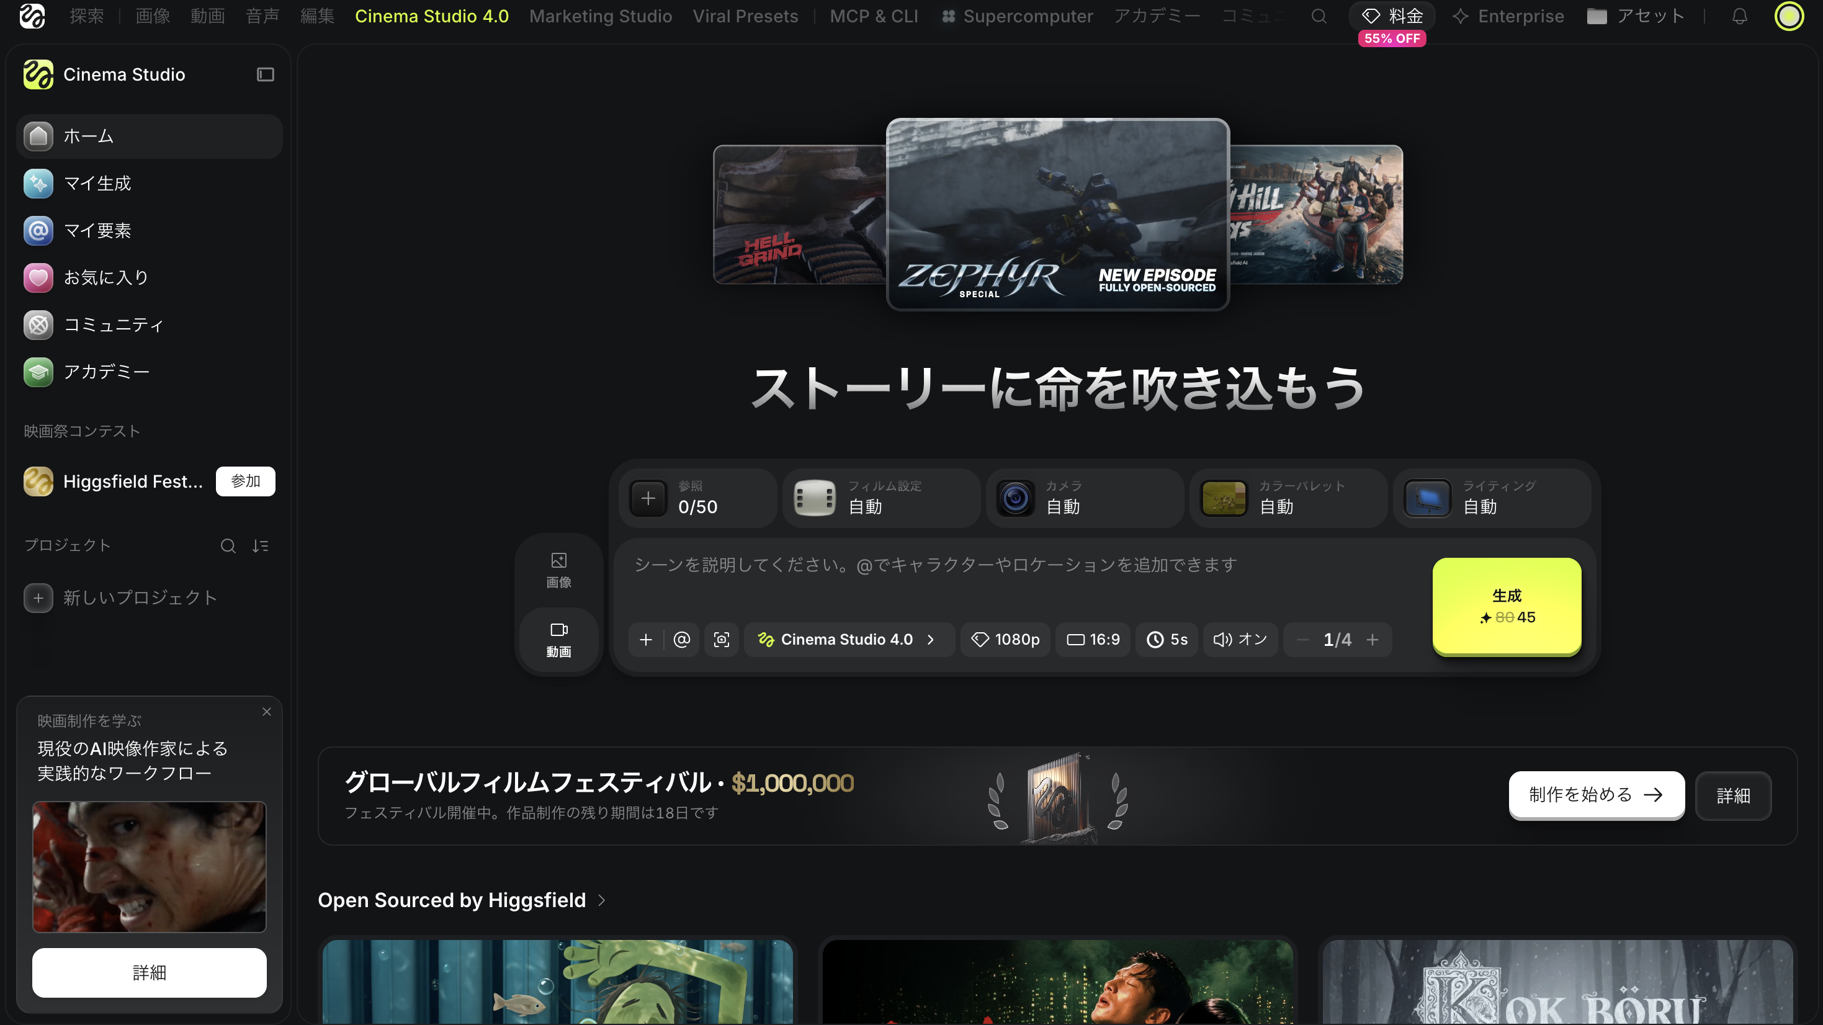Add a reference with the 参照 plus button
This screenshot has height=1025, width=1823.
(x=648, y=498)
